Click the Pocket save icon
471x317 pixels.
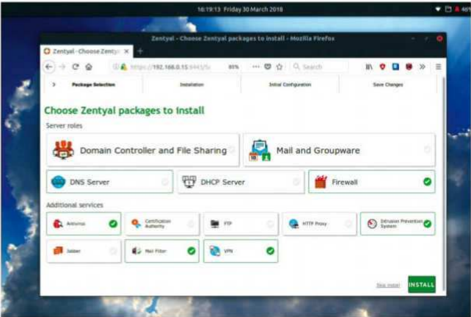[268, 67]
